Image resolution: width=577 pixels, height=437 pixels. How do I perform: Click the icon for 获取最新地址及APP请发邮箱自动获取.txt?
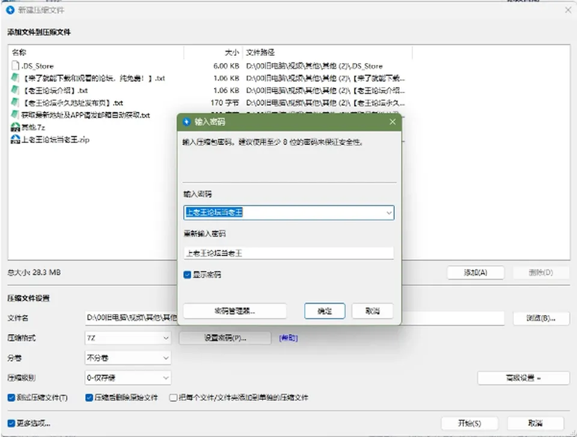point(15,115)
